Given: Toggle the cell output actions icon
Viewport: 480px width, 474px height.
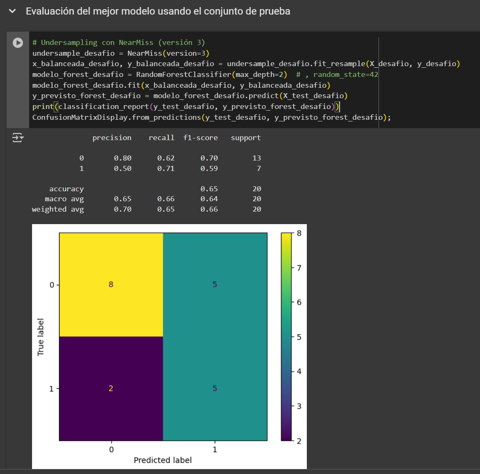Looking at the screenshot, I should pyautogui.click(x=18, y=138).
